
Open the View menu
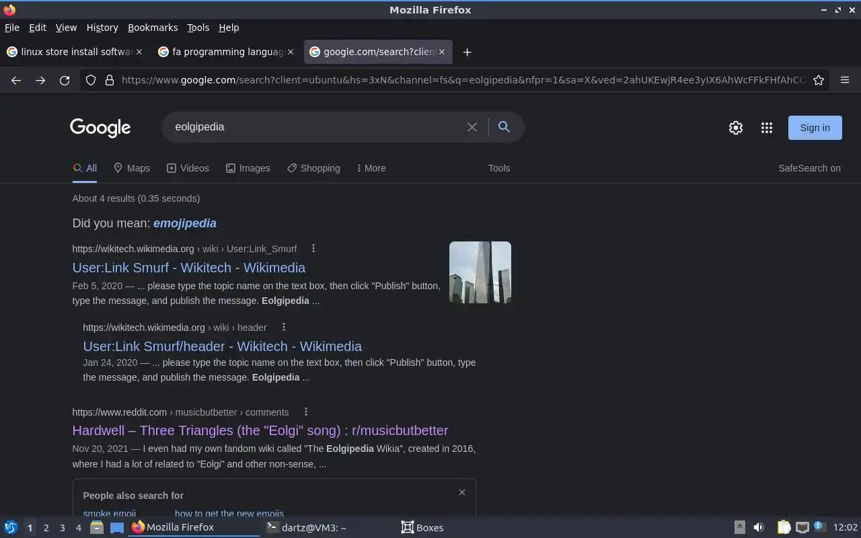click(x=66, y=28)
